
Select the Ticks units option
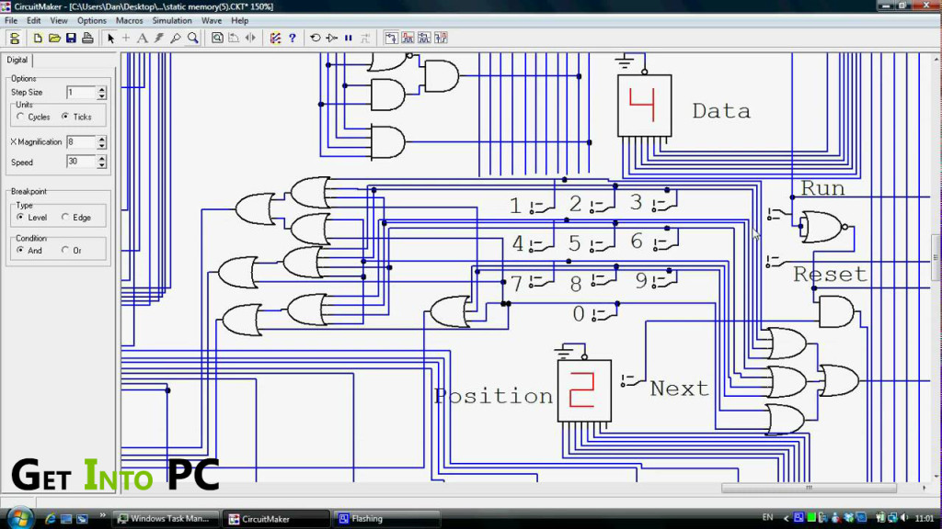point(77,117)
